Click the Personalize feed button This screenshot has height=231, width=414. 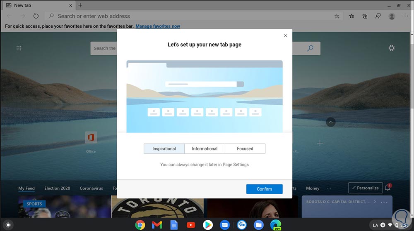click(x=366, y=188)
